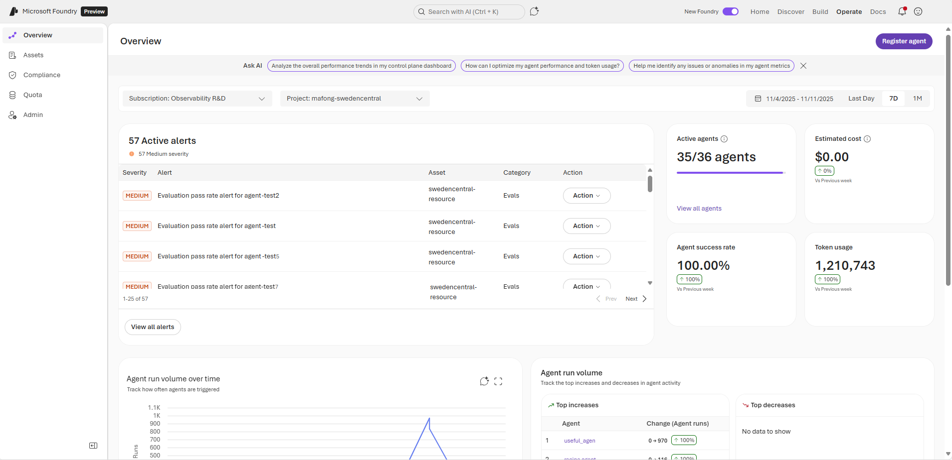The width and height of the screenshot is (952, 460).
Task: Click the notifications bell icon
Action: click(x=902, y=11)
